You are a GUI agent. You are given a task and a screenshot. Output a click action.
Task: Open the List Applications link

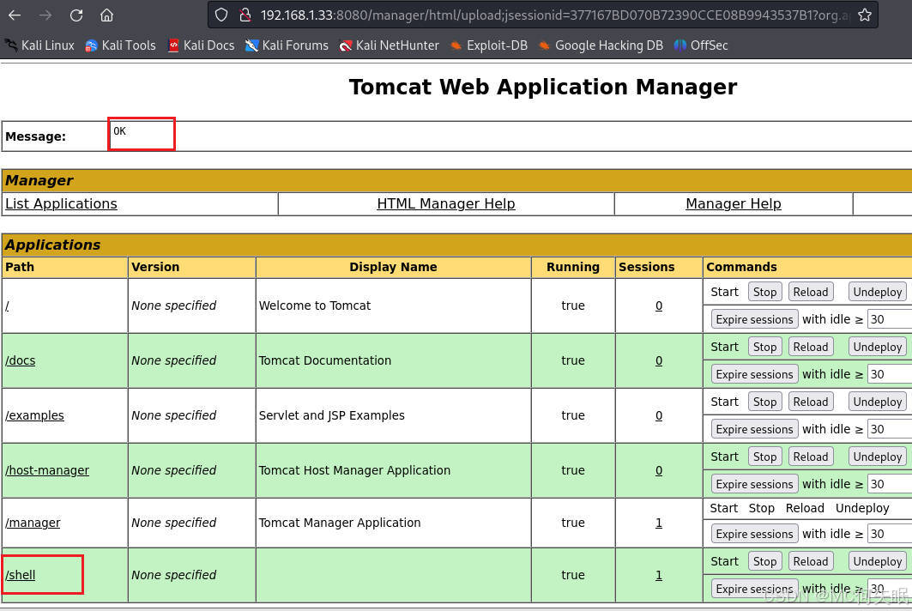[x=61, y=203]
